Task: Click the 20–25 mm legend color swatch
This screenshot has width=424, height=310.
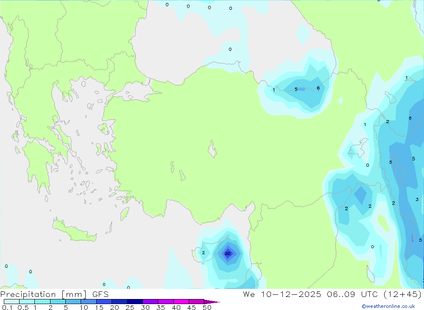Action: coord(120,302)
